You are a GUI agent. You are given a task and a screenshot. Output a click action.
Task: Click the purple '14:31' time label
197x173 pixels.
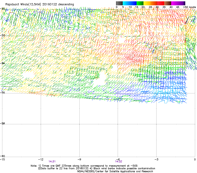tap(52, 162)
